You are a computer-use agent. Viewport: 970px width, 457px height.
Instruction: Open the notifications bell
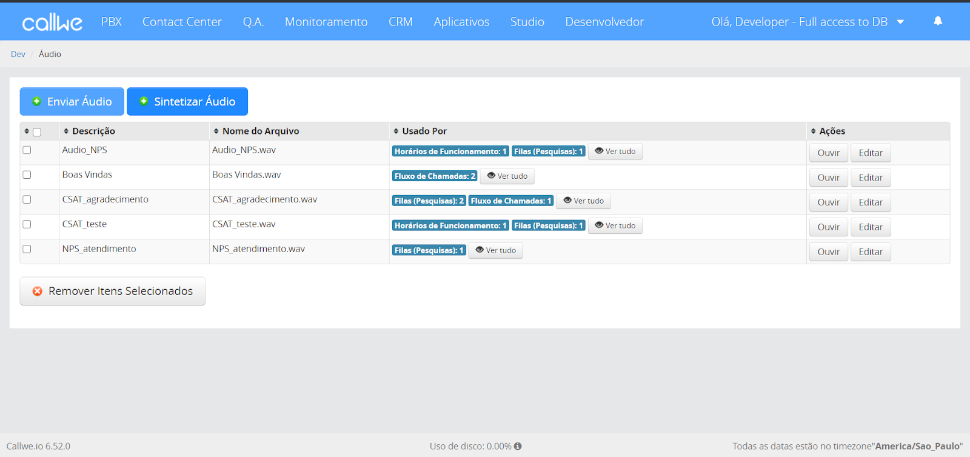point(938,21)
